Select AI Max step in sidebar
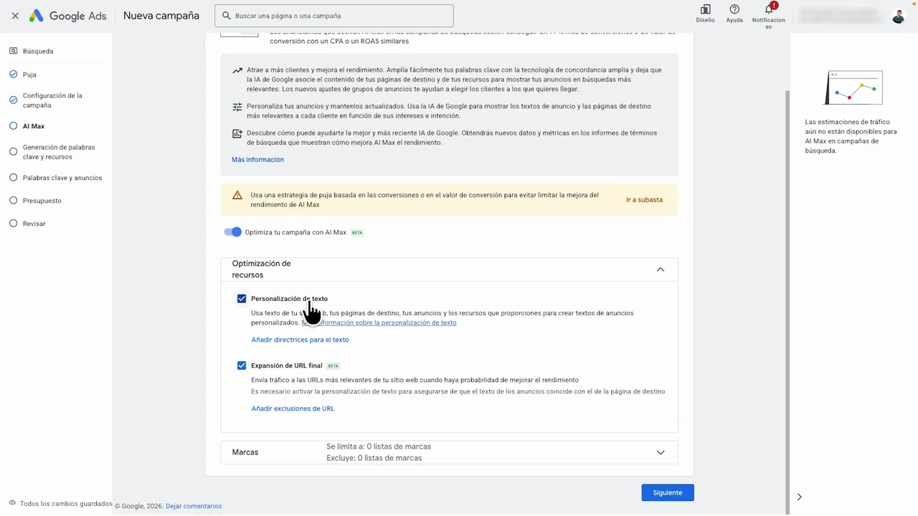918x516 pixels. [34, 126]
